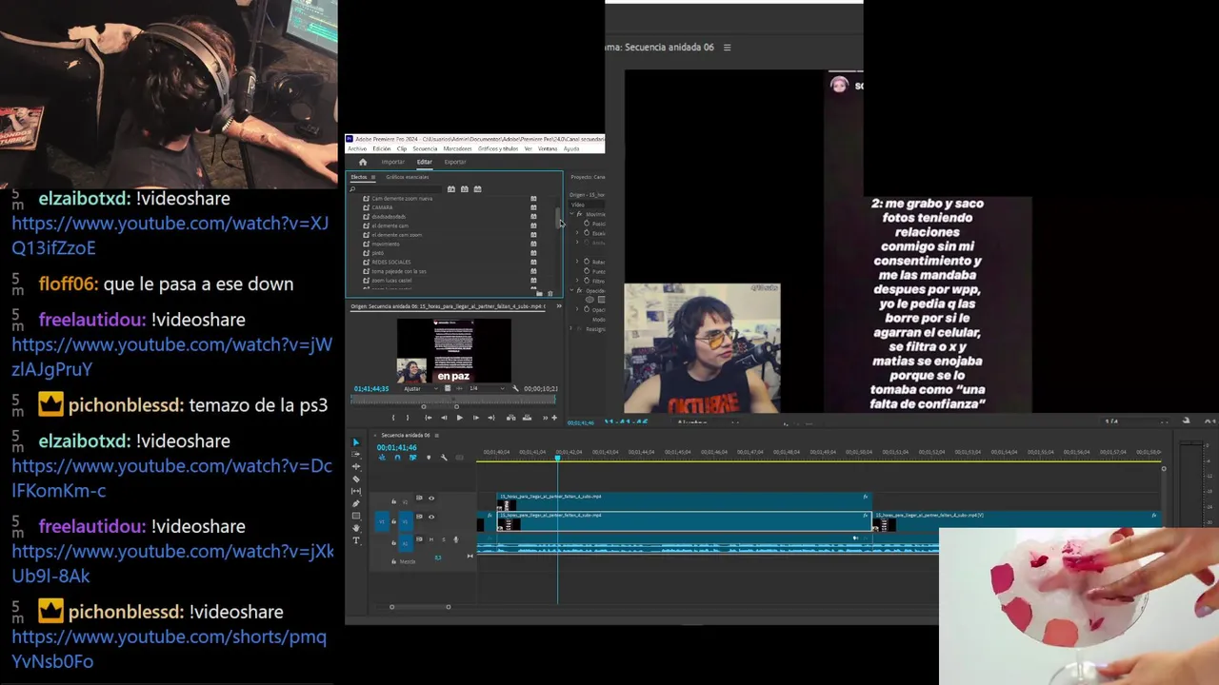Hide track V1 with eye icon

pos(431,517)
